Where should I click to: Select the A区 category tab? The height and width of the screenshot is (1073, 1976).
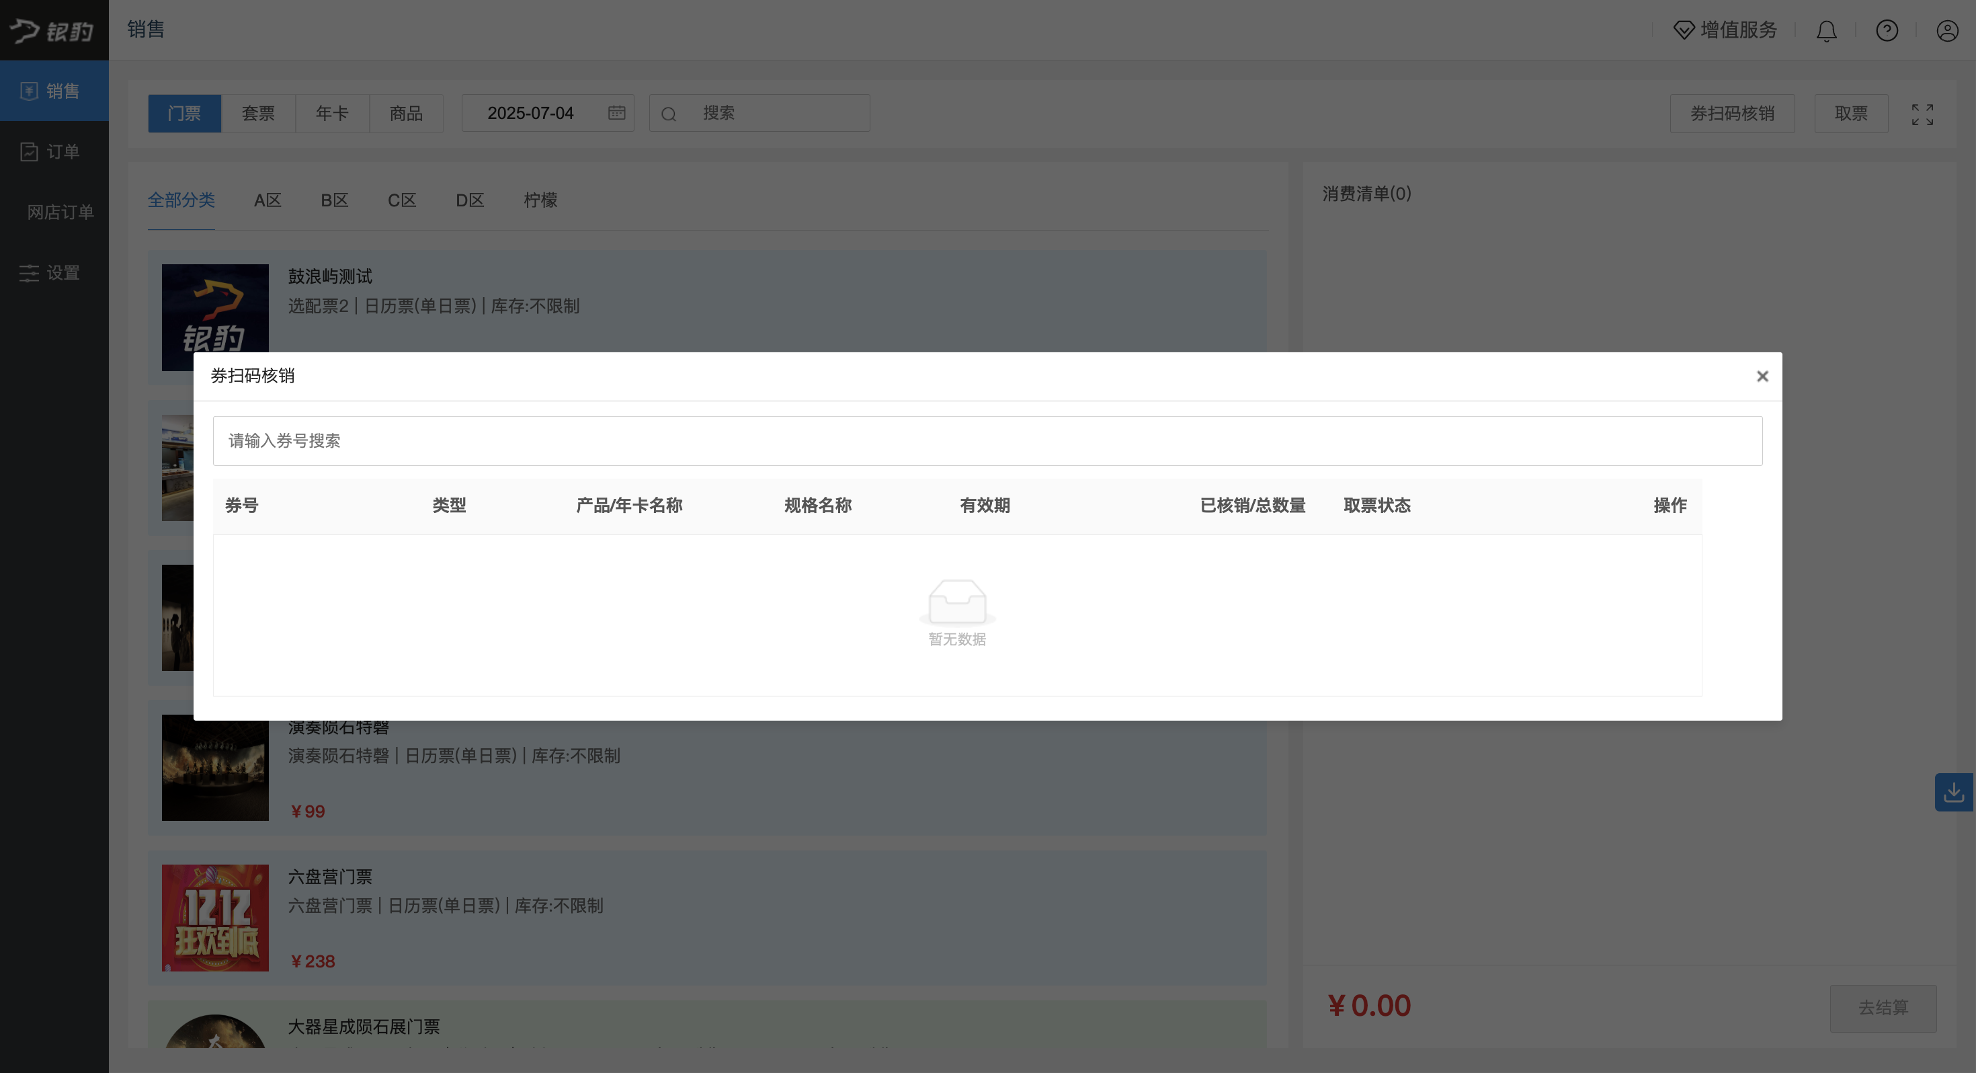tap(267, 200)
